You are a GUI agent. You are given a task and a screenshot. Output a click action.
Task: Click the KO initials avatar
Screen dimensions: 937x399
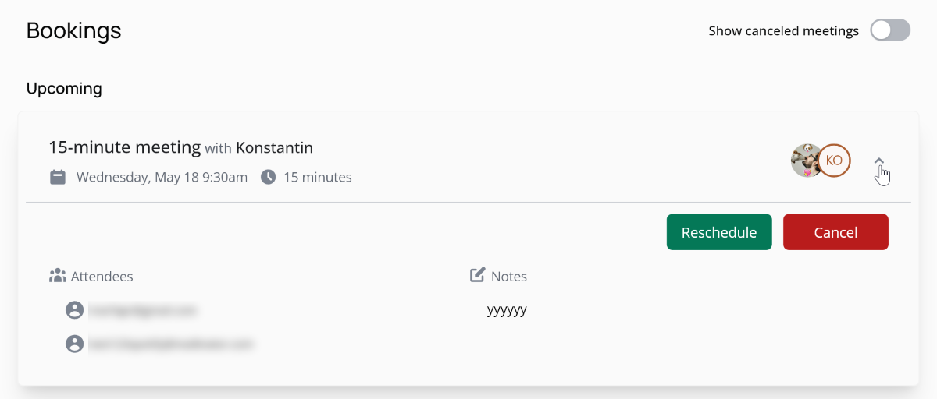coord(834,161)
